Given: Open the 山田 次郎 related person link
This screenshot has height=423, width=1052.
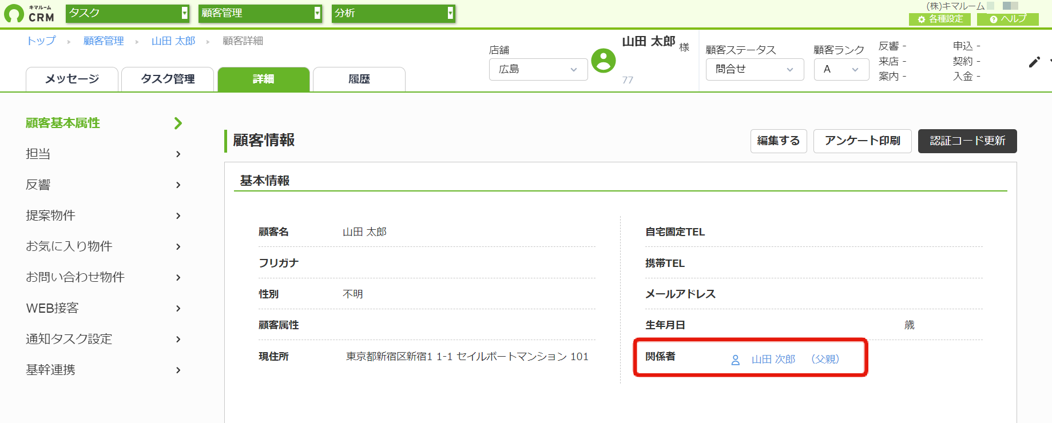Looking at the screenshot, I should 773,360.
